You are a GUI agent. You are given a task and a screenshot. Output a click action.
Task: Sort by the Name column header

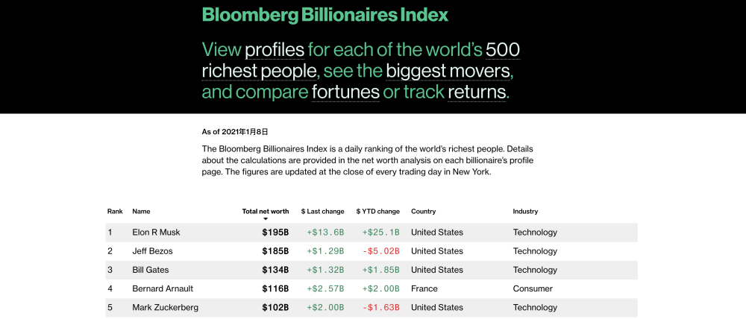pyautogui.click(x=141, y=211)
